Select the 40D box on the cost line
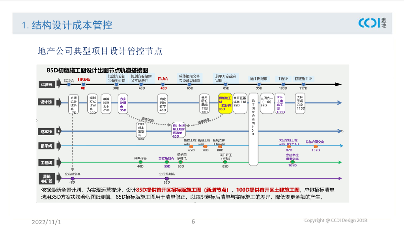 [141, 130]
